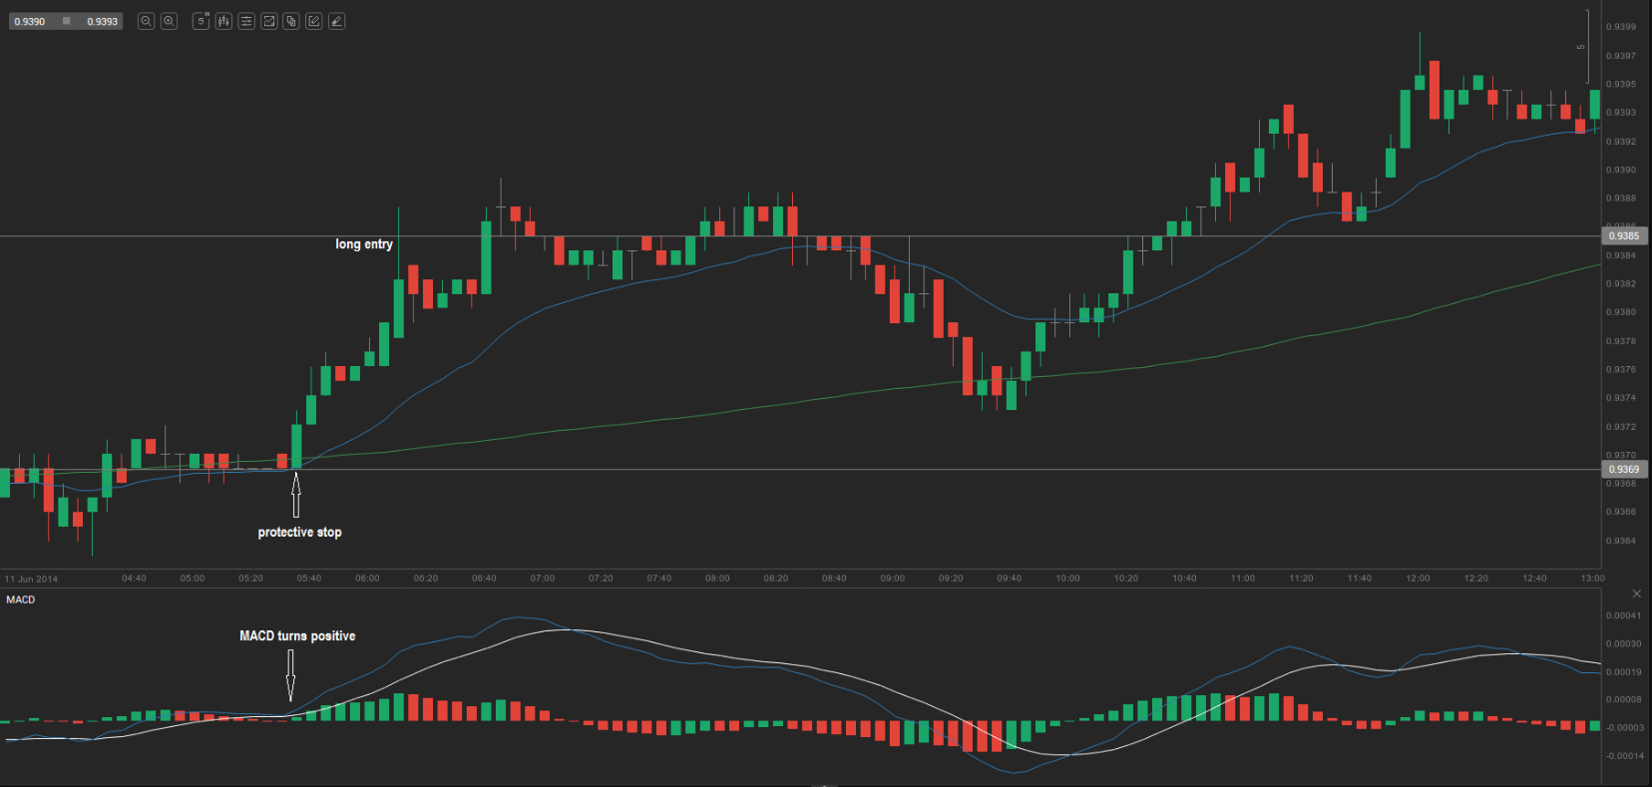
Task: Close the MACD indicator panel
Action: point(1636,593)
